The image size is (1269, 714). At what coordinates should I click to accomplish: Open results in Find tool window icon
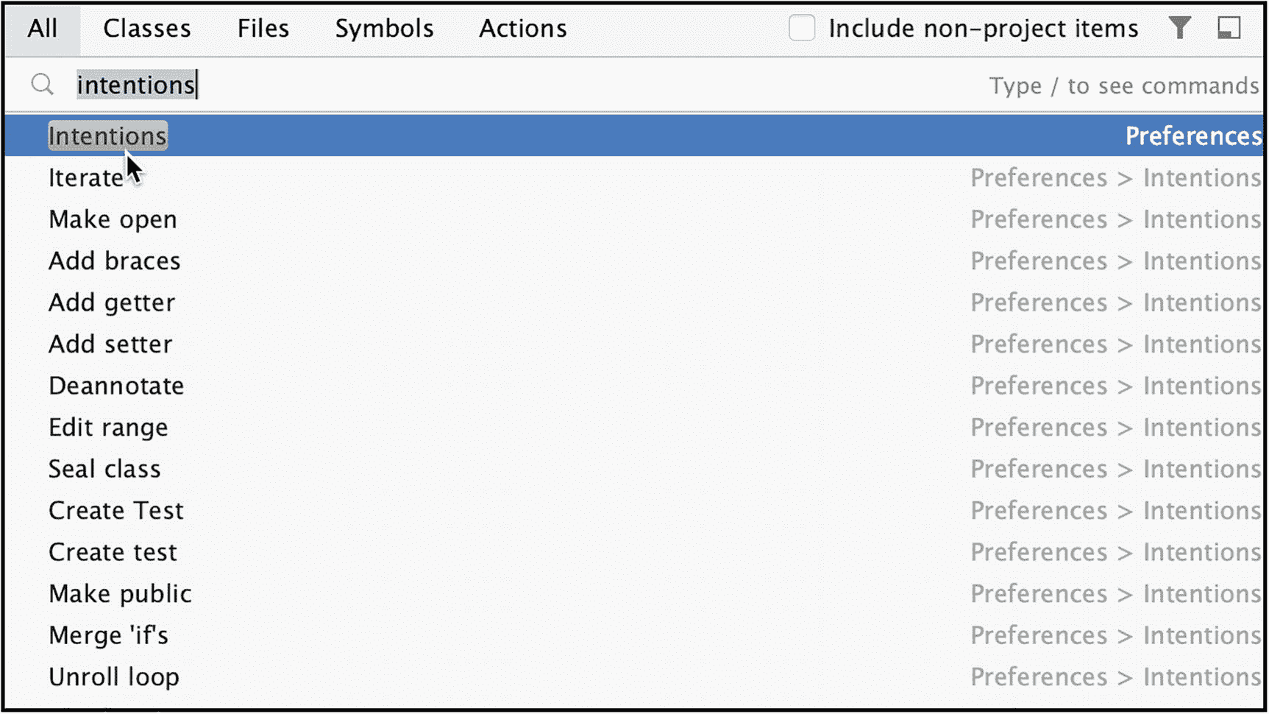tap(1229, 28)
